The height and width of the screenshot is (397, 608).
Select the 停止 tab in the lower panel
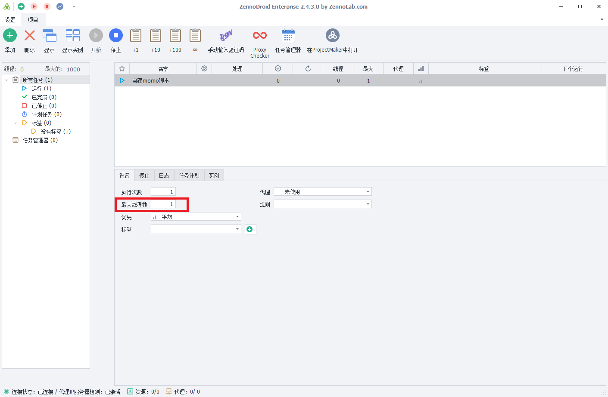pyautogui.click(x=144, y=175)
